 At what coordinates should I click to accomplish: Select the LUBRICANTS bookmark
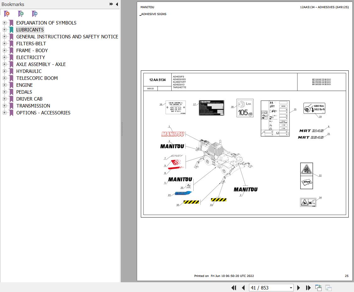coord(30,30)
